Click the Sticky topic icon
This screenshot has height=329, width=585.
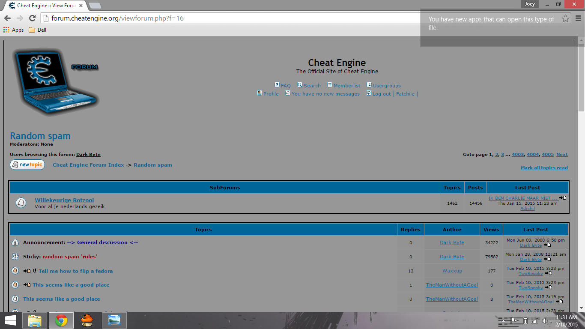pyautogui.click(x=15, y=257)
